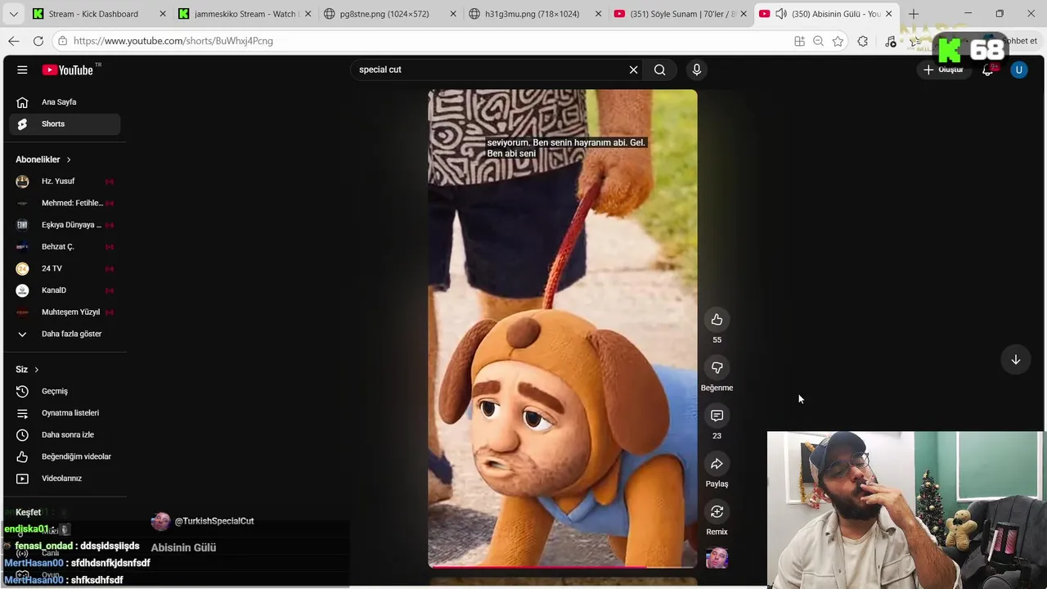Open @TurkishSpecialCut channel link
This screenshot has width=1047, height=589.
214,521
